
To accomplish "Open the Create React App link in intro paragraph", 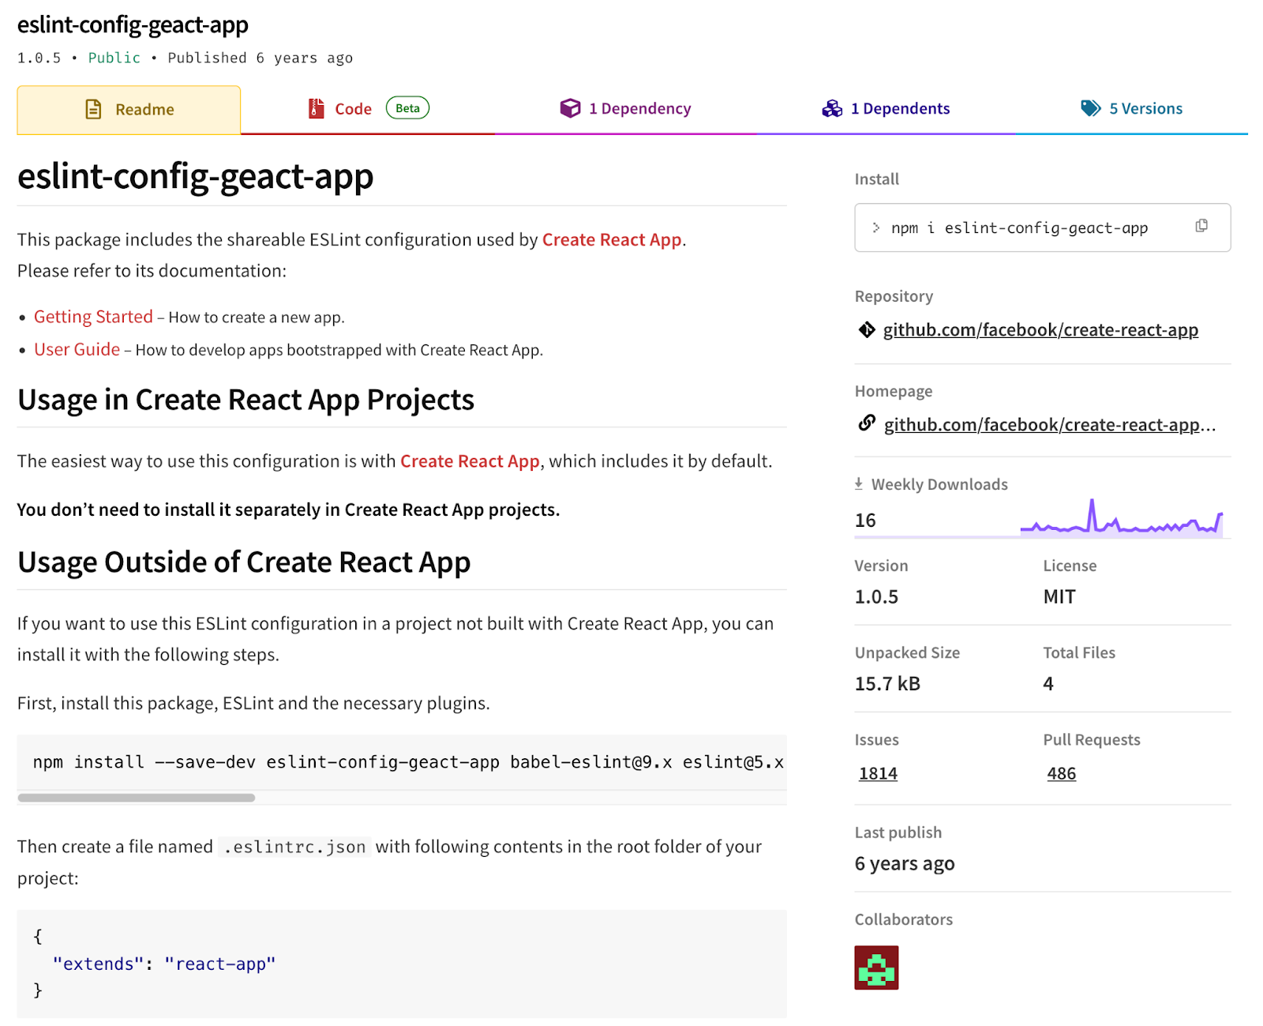I will coord(612,240).
